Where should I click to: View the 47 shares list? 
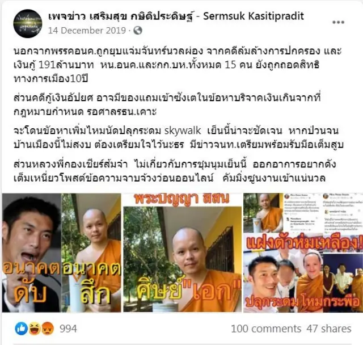click(x=329, y=329)
